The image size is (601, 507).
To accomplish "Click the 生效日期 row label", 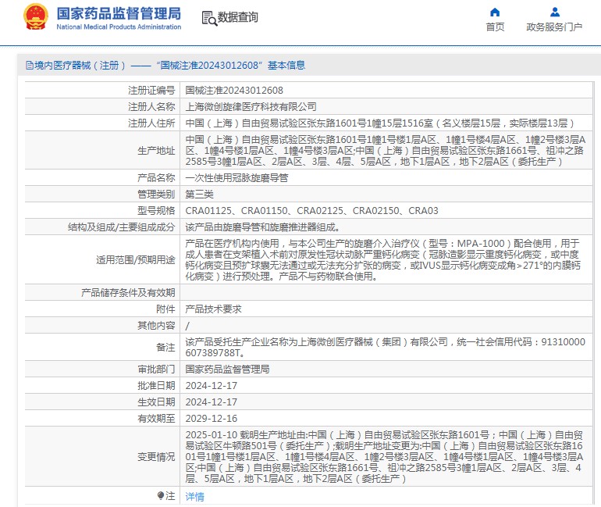I will [x=156, y=402].
